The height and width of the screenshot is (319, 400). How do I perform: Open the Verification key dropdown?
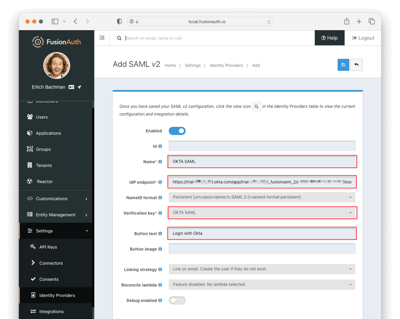click(x=262, y=213)
